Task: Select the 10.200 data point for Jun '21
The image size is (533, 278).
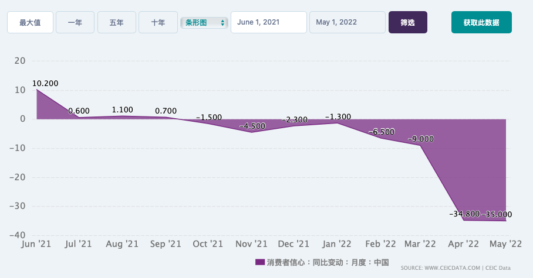Action: 37,90
